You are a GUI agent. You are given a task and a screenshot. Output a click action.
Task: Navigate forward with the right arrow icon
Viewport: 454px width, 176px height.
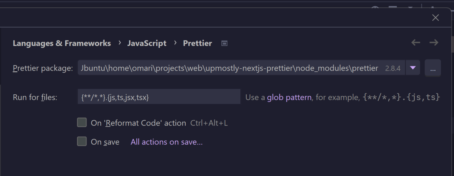434,42
